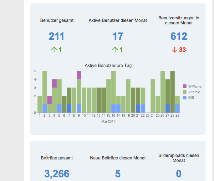Click the green up arrow under Benutzer gesamt
214x181 pixels.
tap(54, 50)
